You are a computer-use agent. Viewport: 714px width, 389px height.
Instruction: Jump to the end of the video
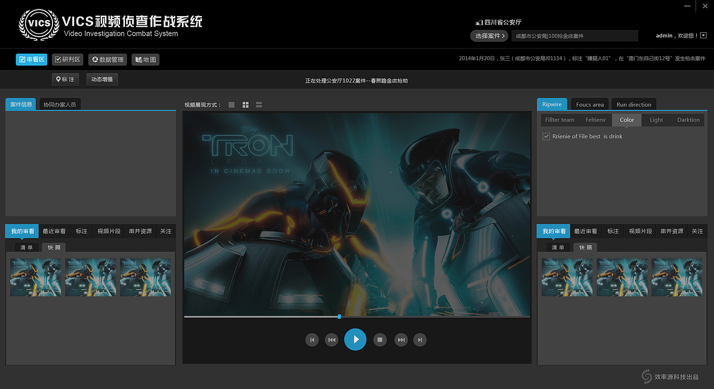420,339
